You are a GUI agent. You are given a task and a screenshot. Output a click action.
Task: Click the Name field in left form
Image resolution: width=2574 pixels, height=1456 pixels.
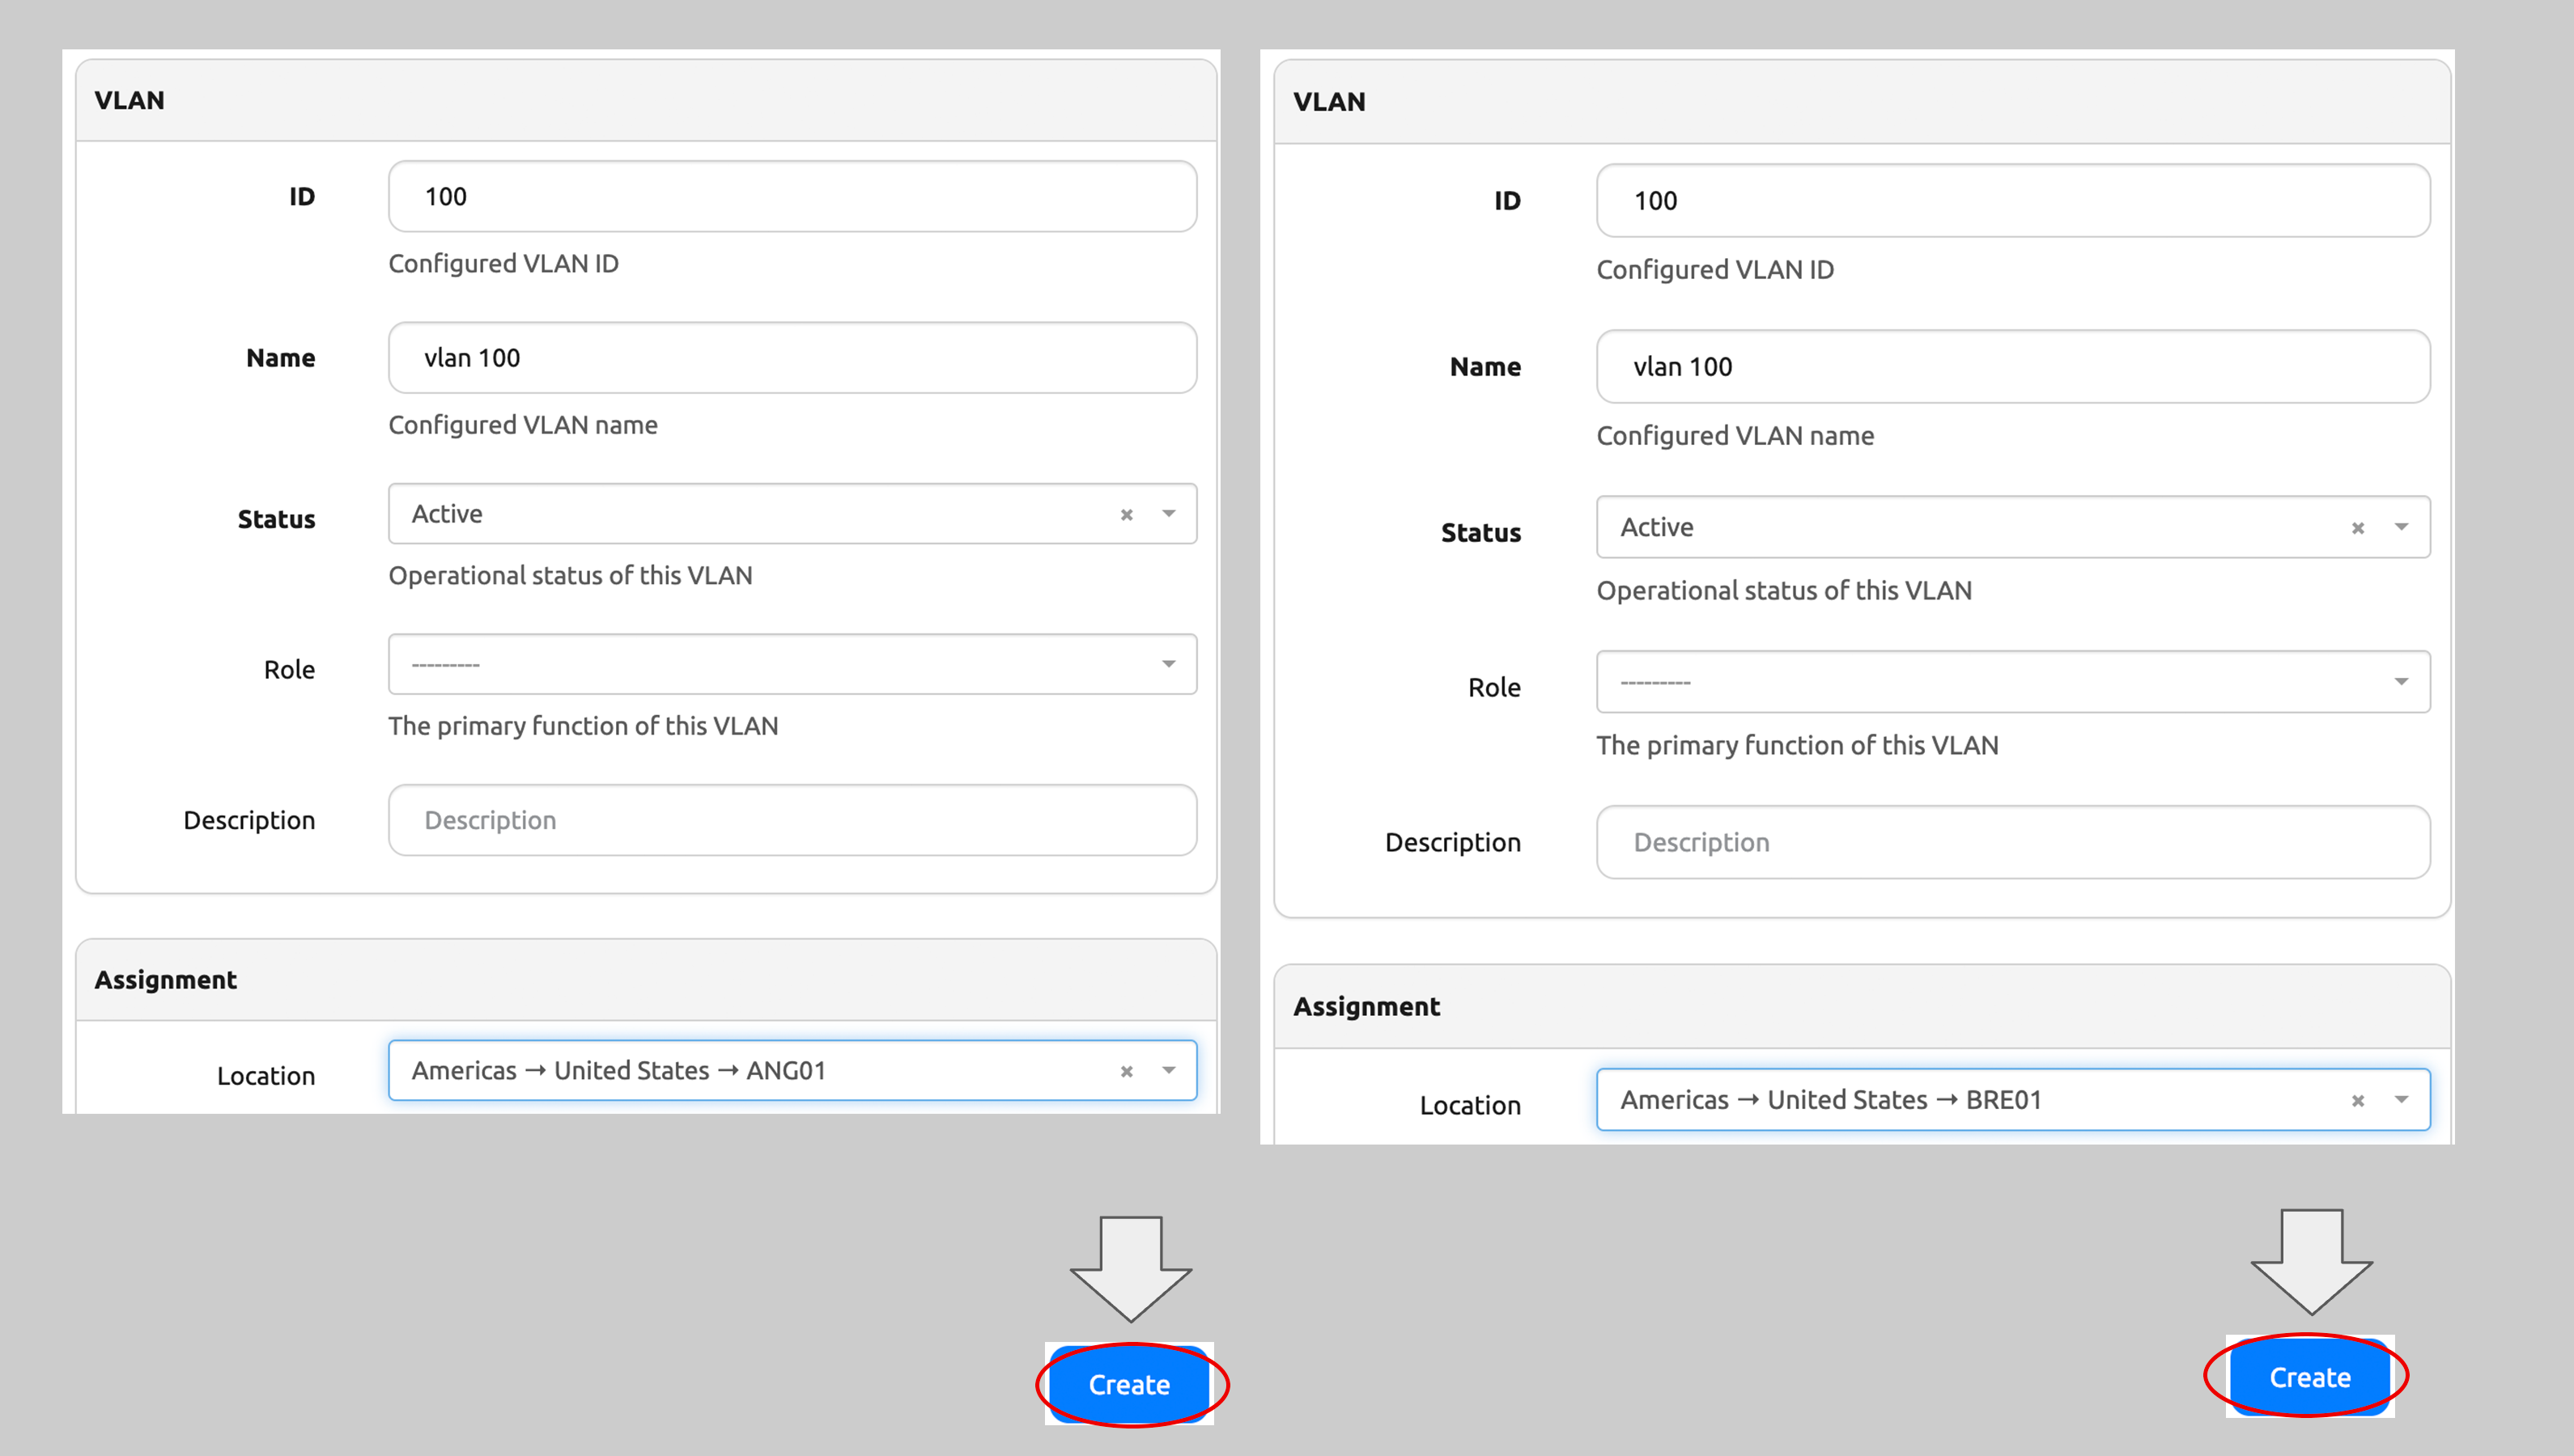[792, 358]
